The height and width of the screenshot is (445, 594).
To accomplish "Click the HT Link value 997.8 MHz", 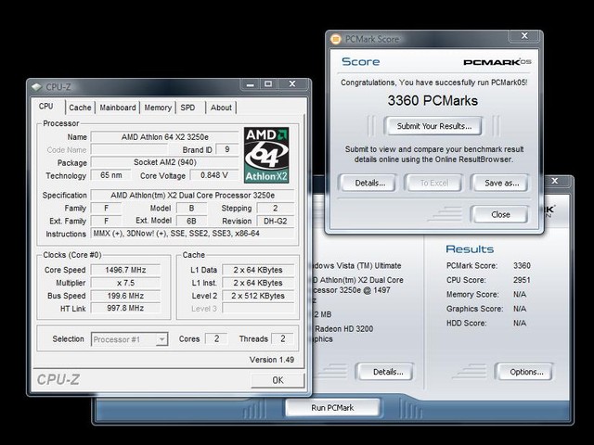I will pos(125,309).
